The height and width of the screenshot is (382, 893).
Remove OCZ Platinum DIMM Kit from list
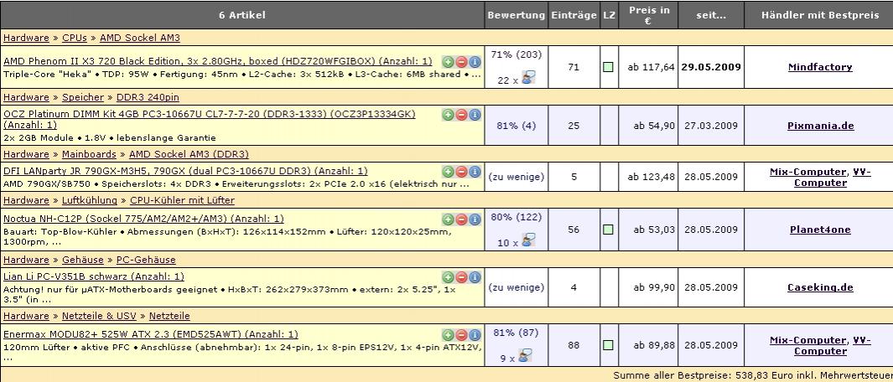(x=461, y=115)
